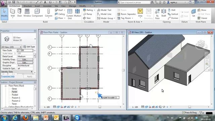Click the Tag Room tool
215x121 pixels.
point(124,18)
